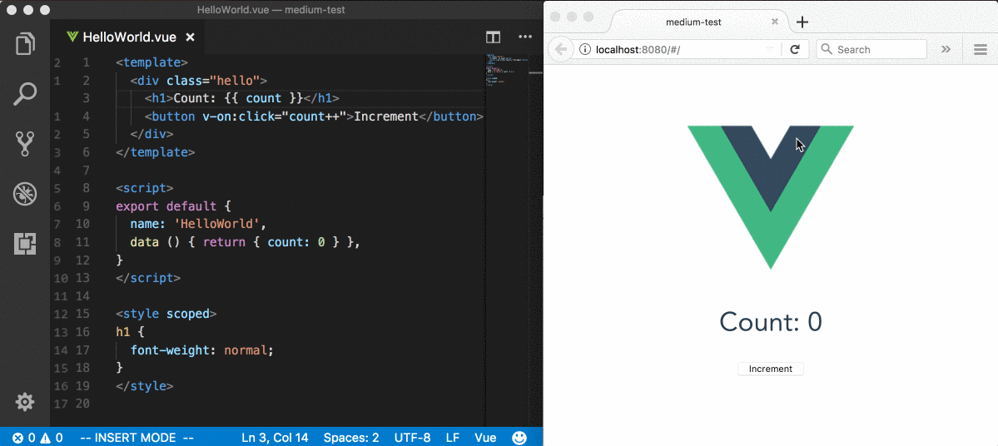Viewport: 998px width, 446px height.
Task: Click the h1 Count template line
Action: [x=242, y=99]
